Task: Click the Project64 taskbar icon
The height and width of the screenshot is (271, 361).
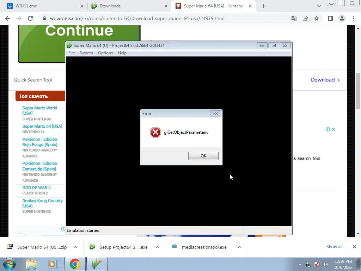Action: point(97,264)
